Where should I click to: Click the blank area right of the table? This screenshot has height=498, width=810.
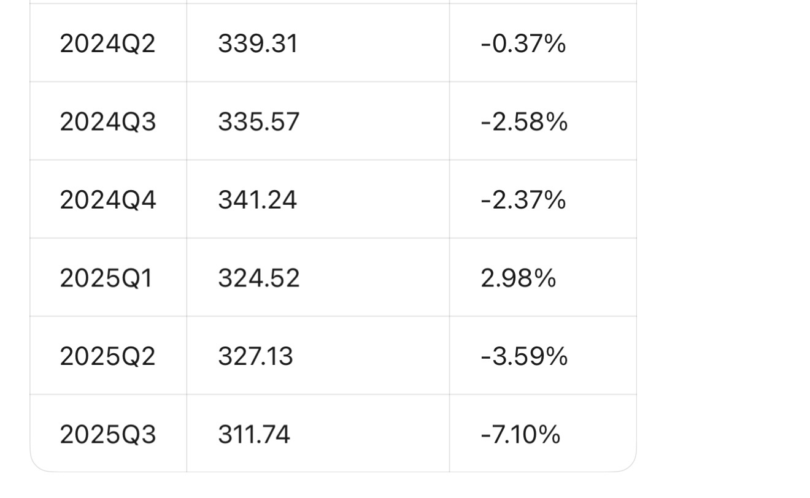(724, 245)
